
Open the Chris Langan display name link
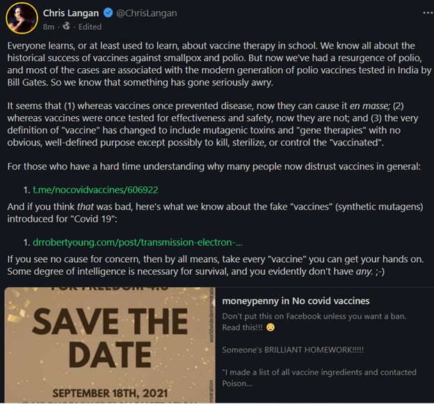coord(73,13)
